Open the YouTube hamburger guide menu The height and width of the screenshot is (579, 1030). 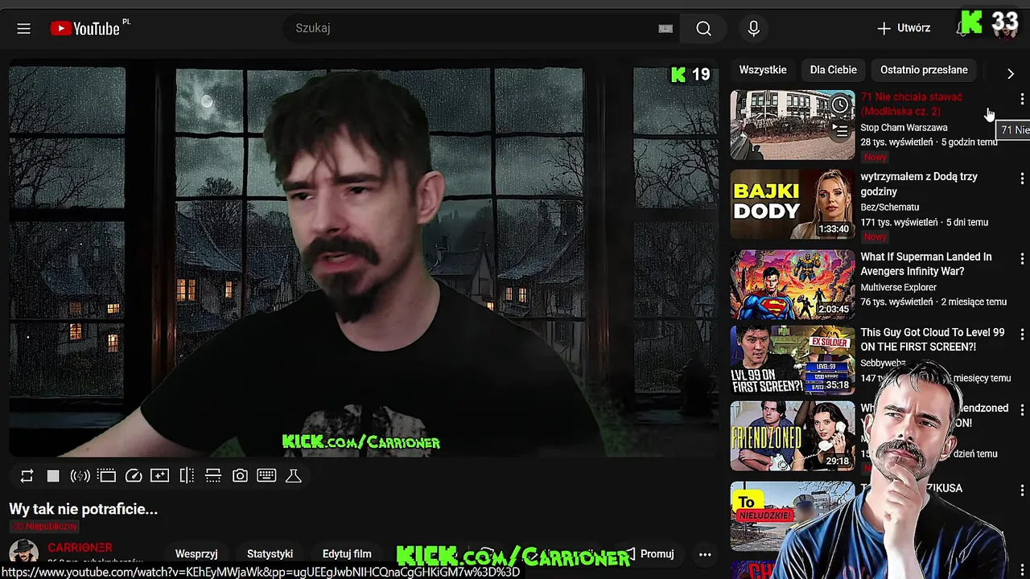click(24, 29)
